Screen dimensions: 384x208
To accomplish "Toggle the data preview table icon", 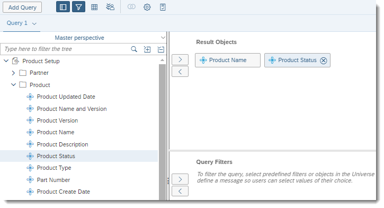I will pos(94,7).
